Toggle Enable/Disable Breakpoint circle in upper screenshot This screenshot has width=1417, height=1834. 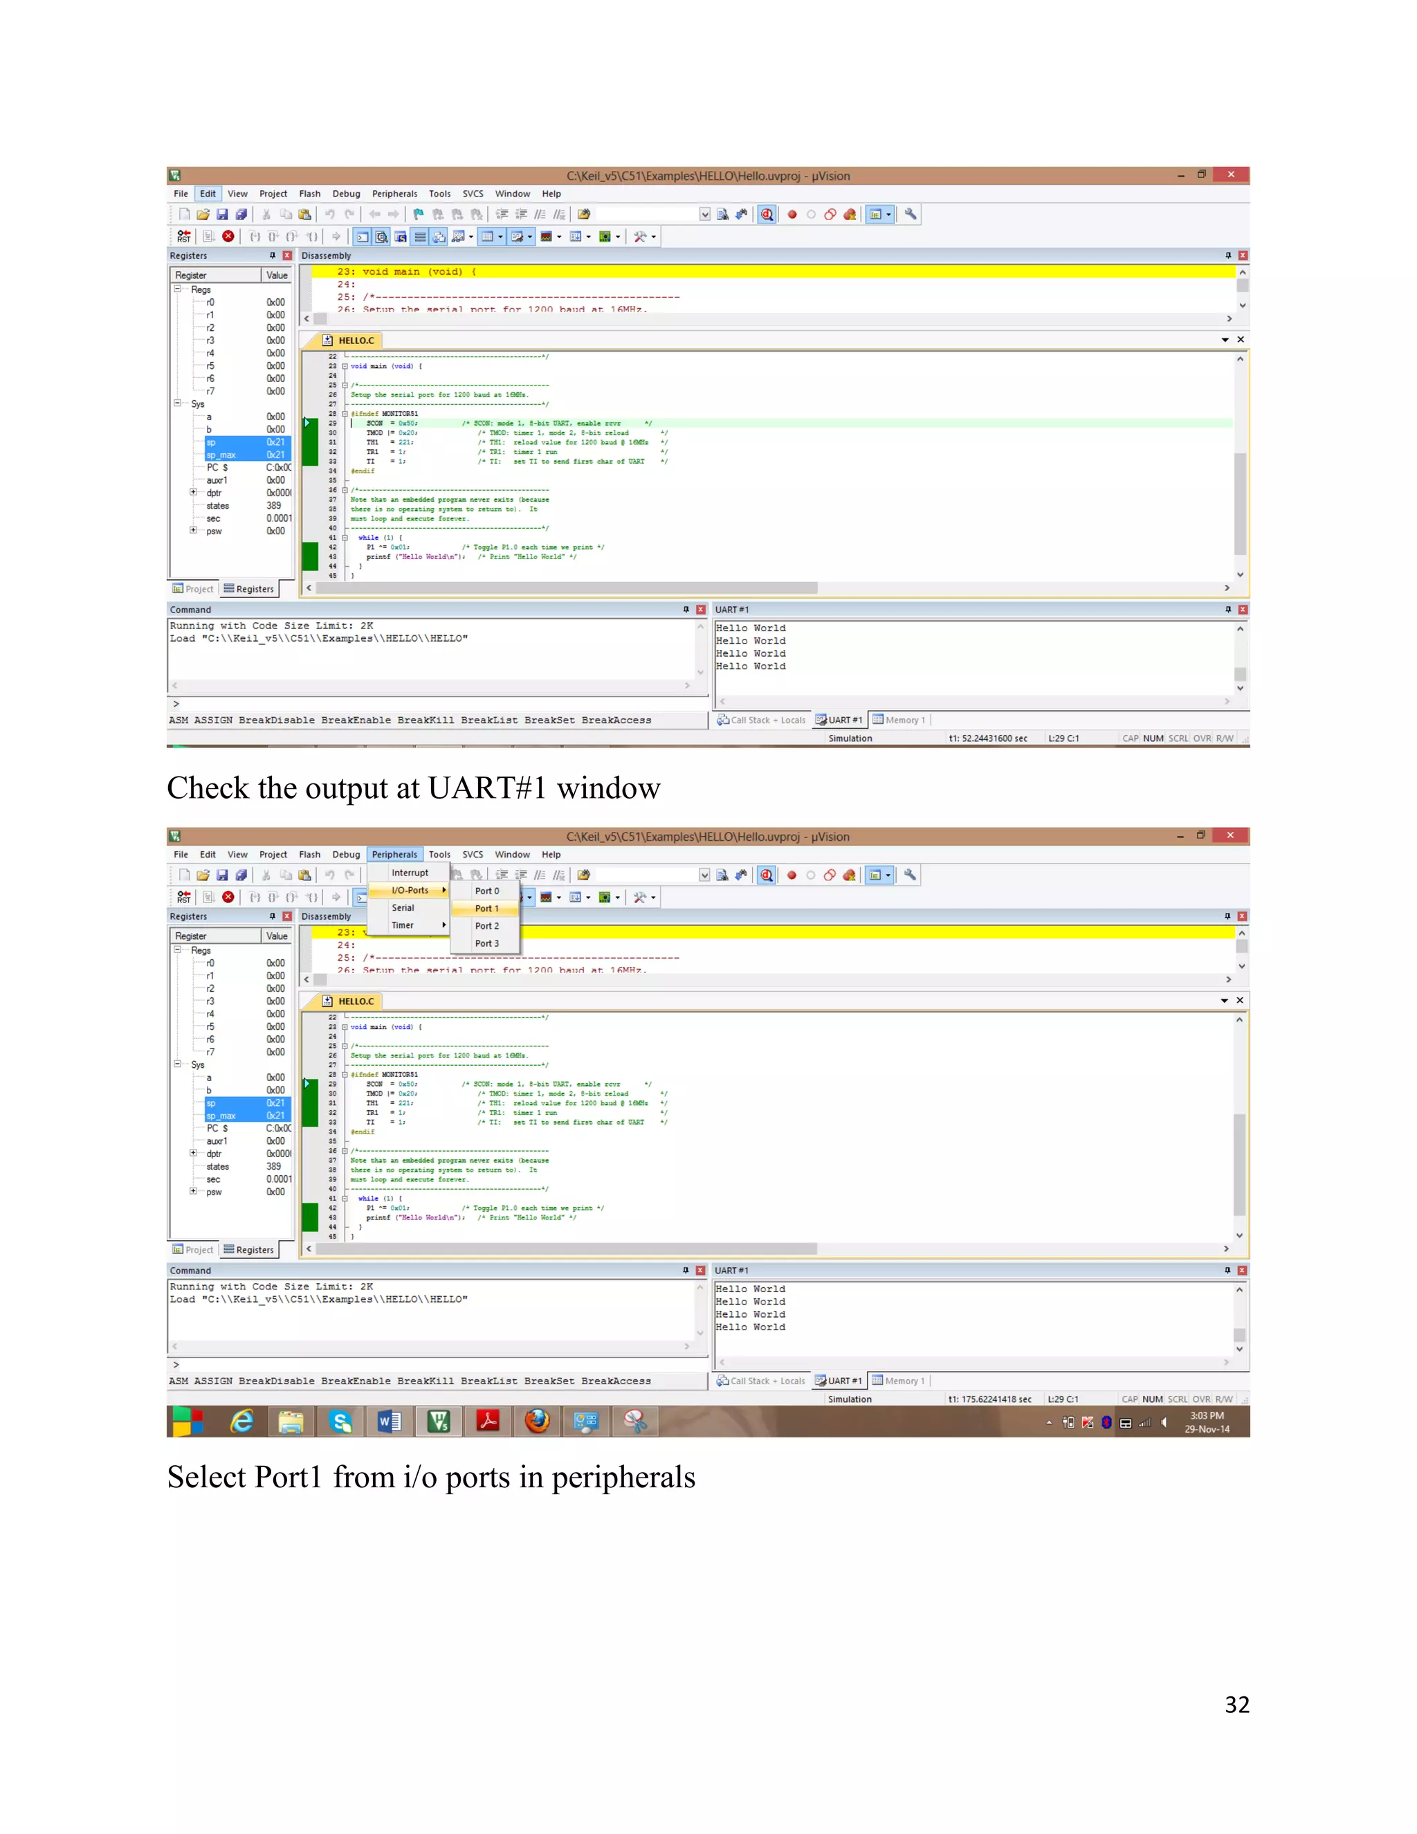pyautogui.click(x=811, y=214)
